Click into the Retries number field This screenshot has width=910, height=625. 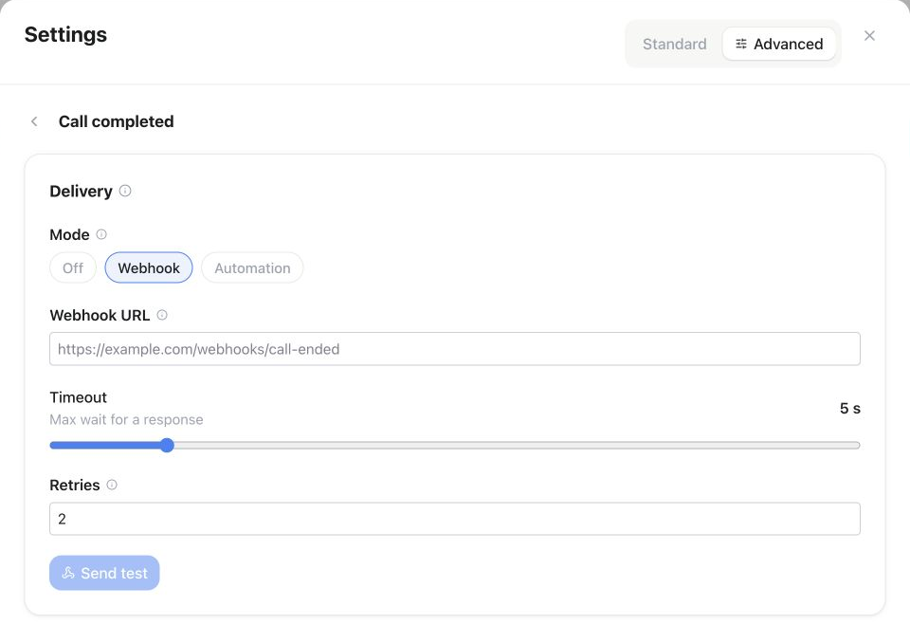pyautogui.click(x=455, y=519)
